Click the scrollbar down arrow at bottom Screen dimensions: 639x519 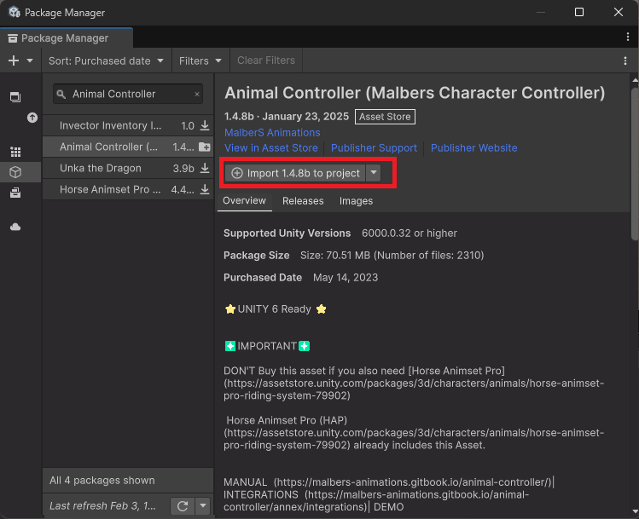635,511
